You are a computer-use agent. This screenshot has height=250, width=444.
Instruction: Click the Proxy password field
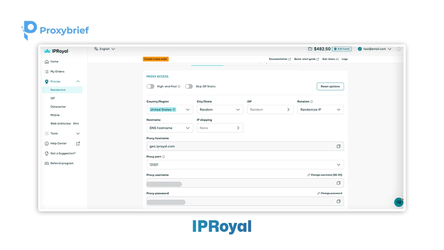coord(245,202)
